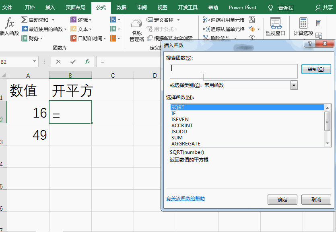
Task: Click the Share (共享) button
Action: tap(324, 8)
